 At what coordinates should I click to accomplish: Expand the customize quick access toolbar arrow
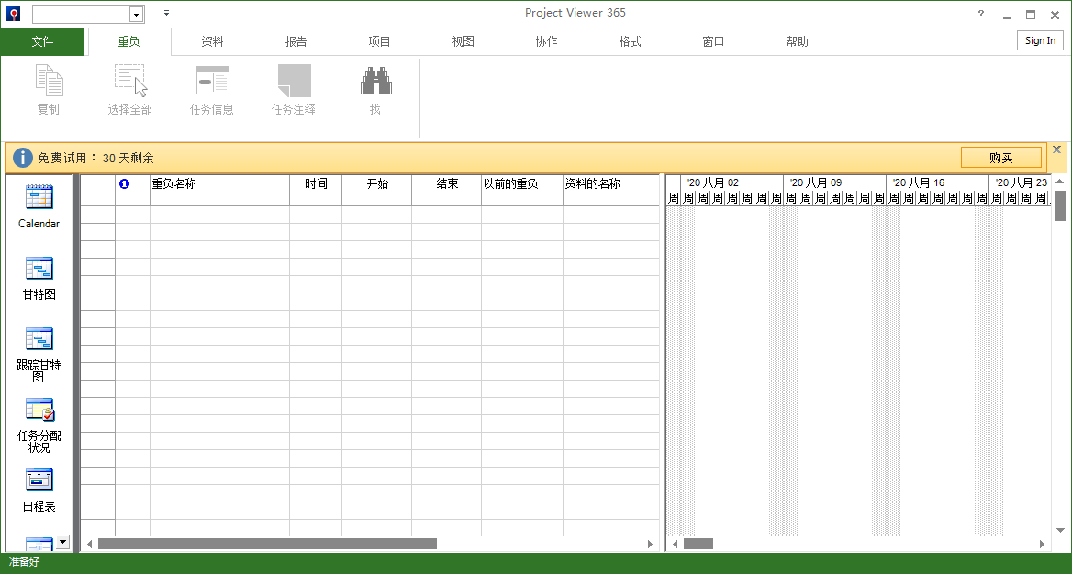point(166,13)
